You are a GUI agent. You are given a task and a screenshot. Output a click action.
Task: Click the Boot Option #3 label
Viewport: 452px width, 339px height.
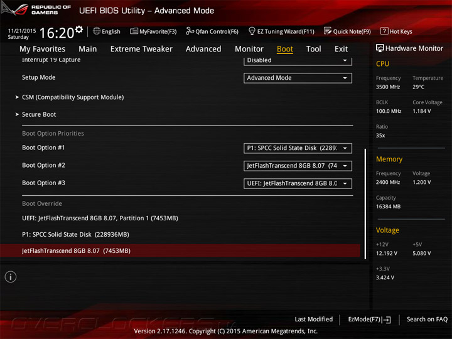click(43, 183)
